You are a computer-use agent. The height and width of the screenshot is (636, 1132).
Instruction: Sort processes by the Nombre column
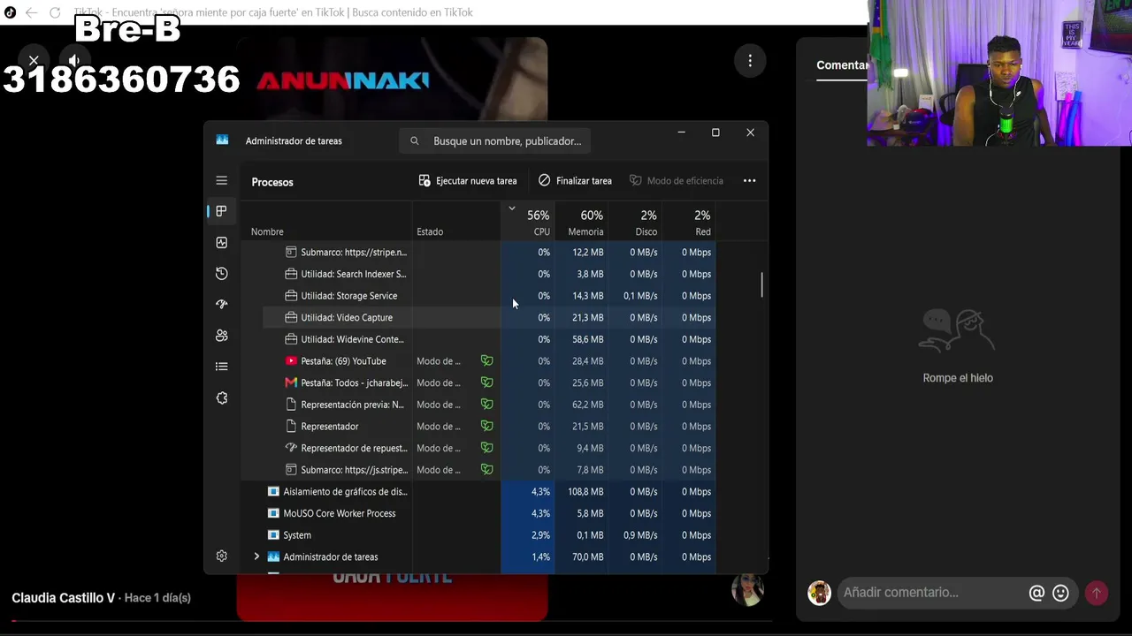pos(267,231)
